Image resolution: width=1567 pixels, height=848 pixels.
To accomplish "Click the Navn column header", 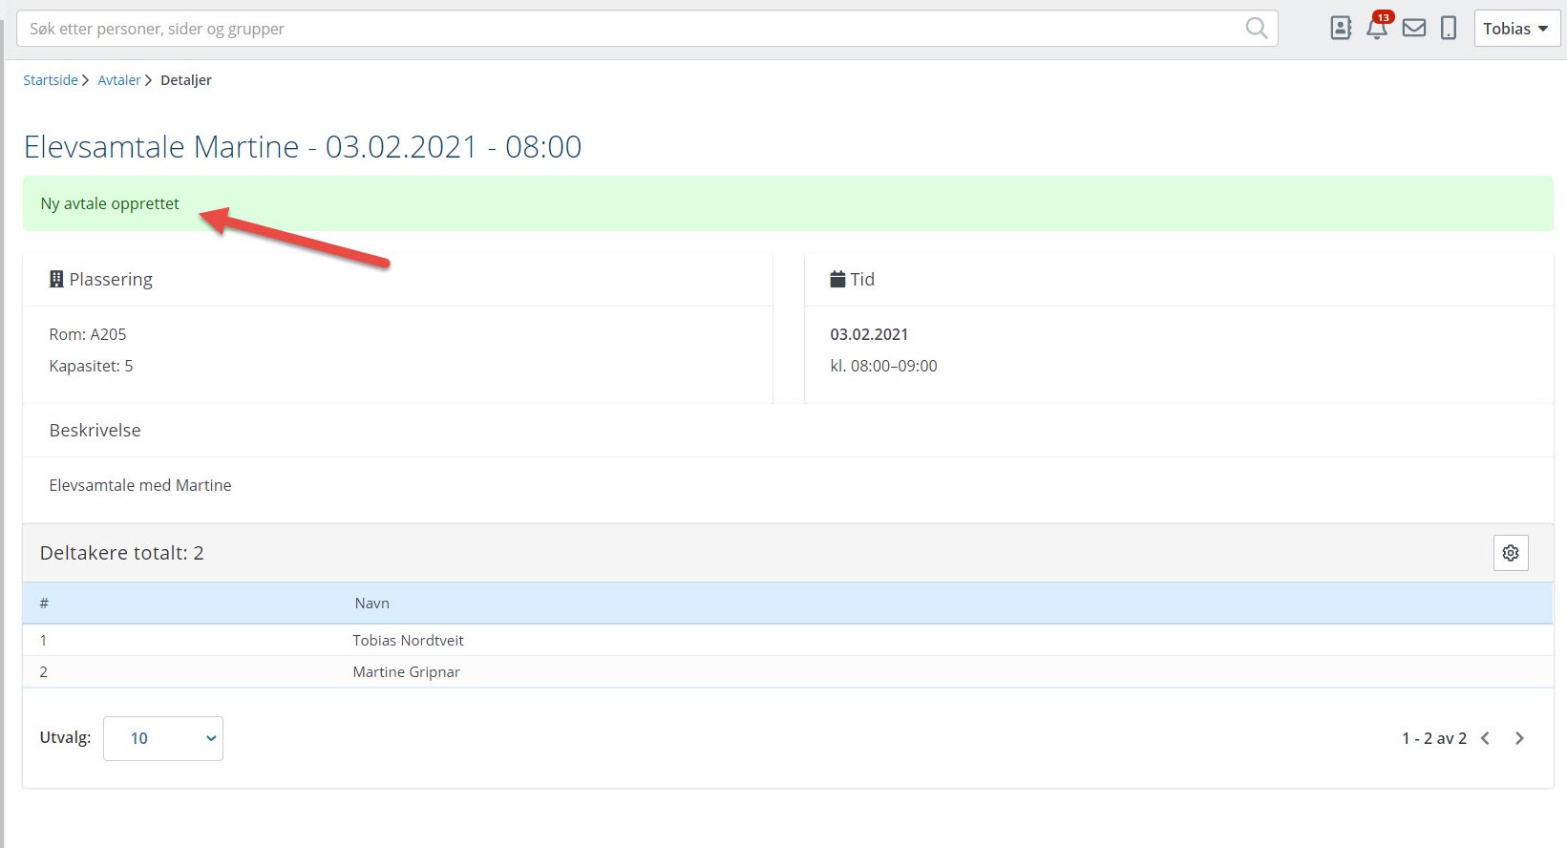I will [x=371, y=604].
